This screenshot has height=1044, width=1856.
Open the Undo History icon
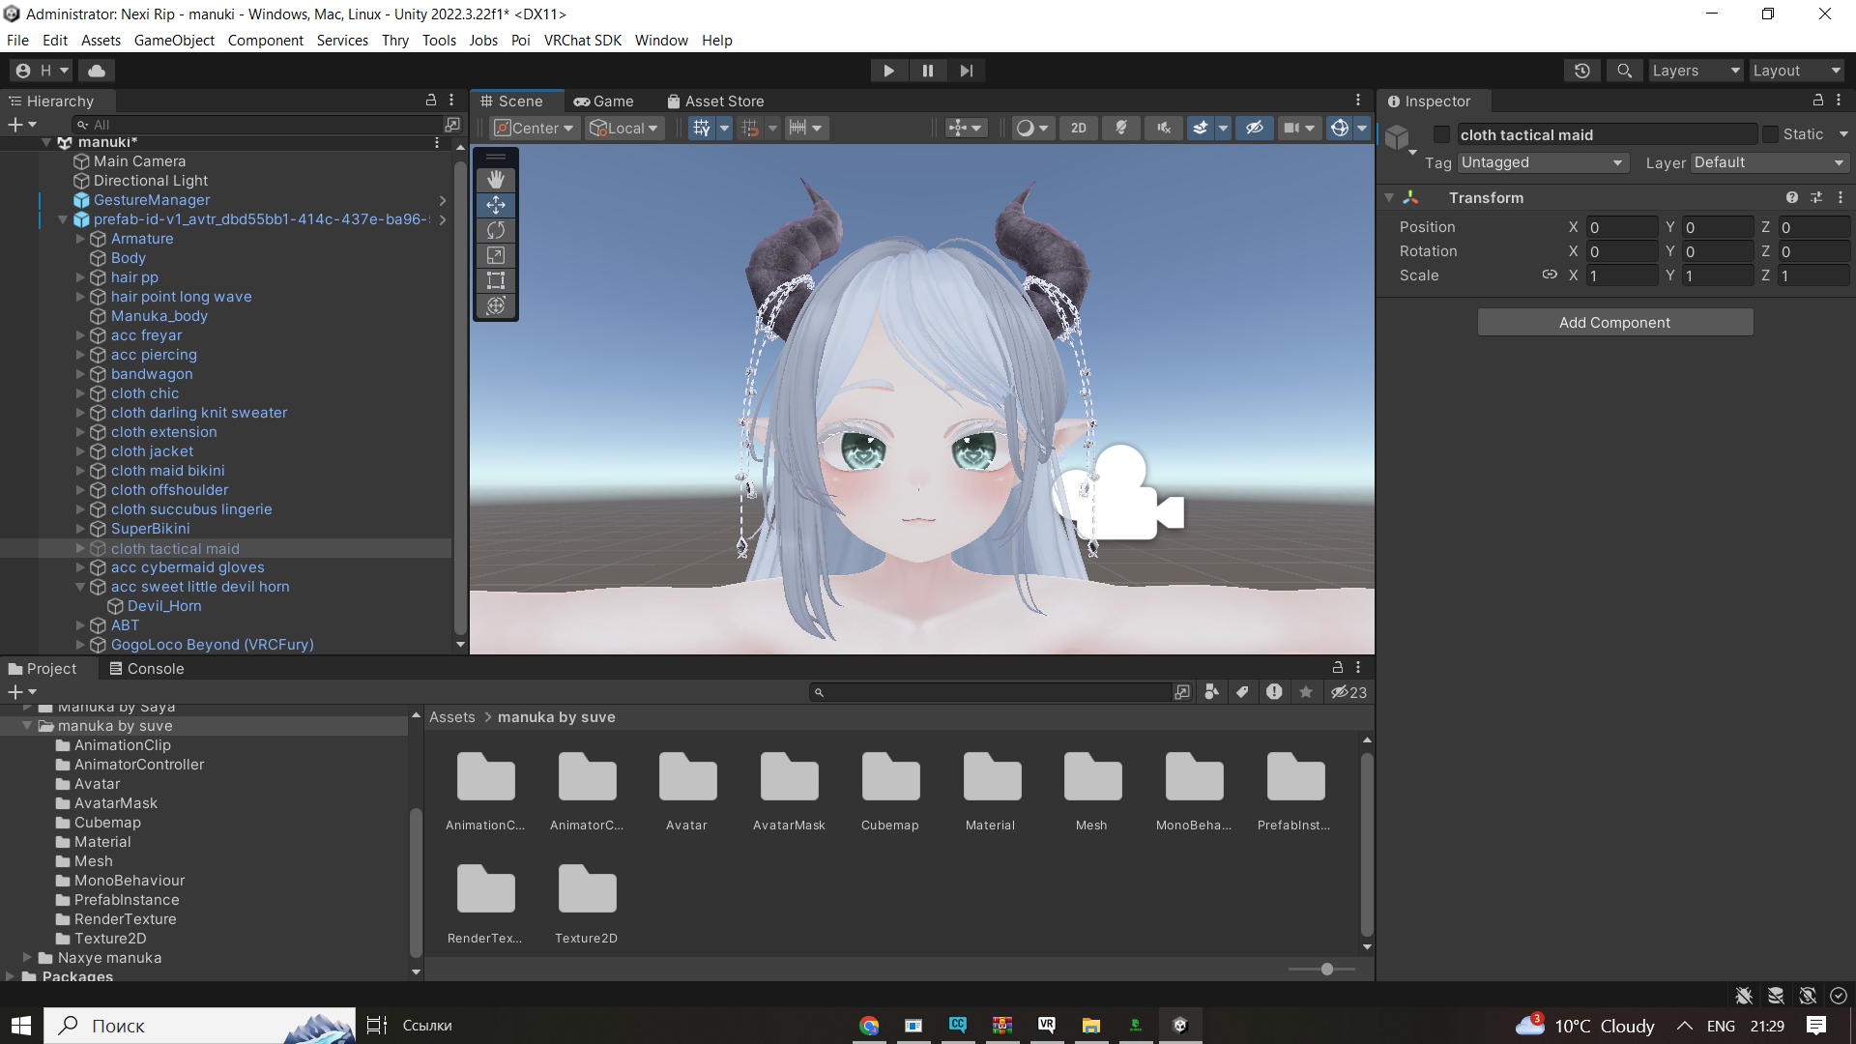pyautogui.click(x=1582, y=71)
